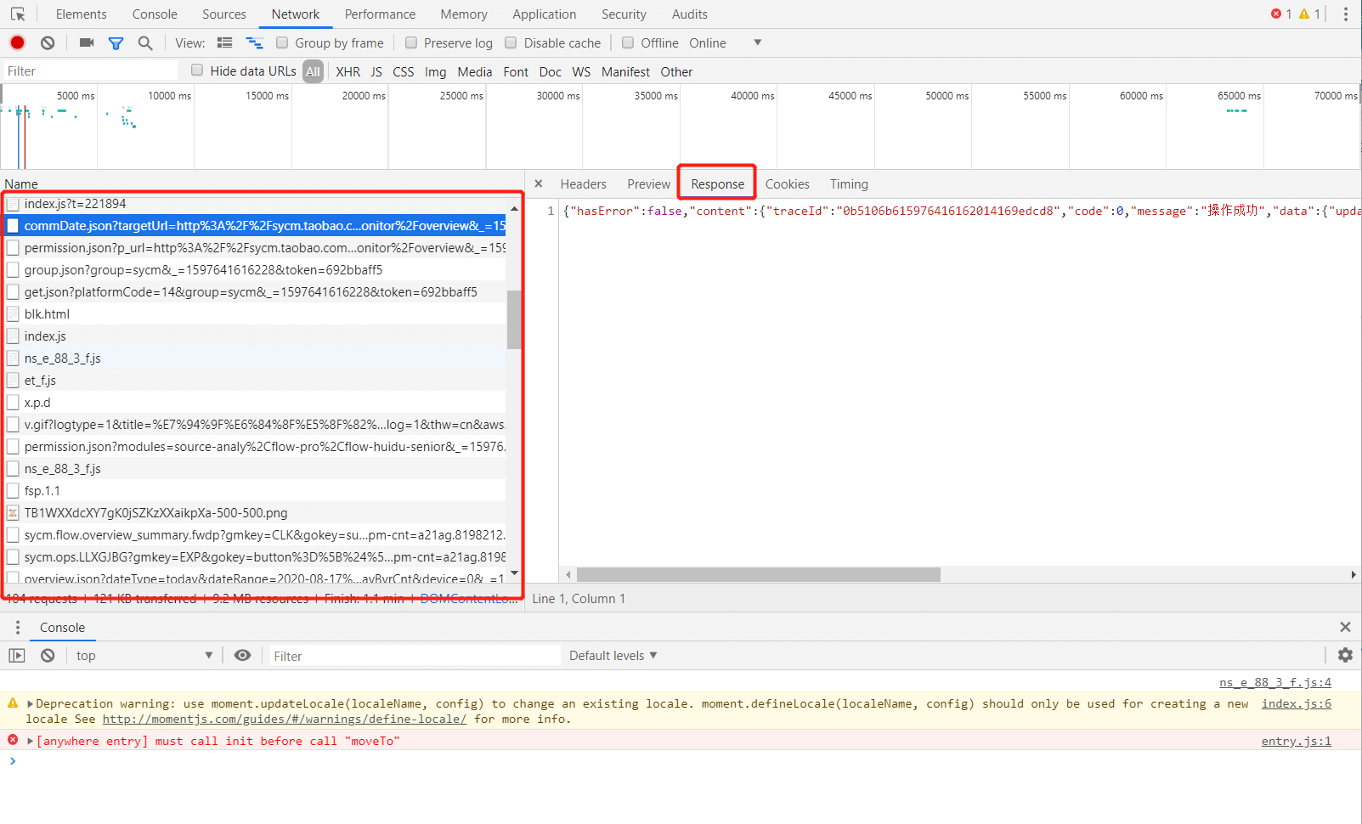
Task: Open console settings gear
Action: pos(1345,655)
